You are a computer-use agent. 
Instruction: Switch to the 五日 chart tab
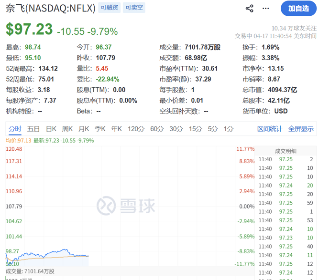[33, 129]
